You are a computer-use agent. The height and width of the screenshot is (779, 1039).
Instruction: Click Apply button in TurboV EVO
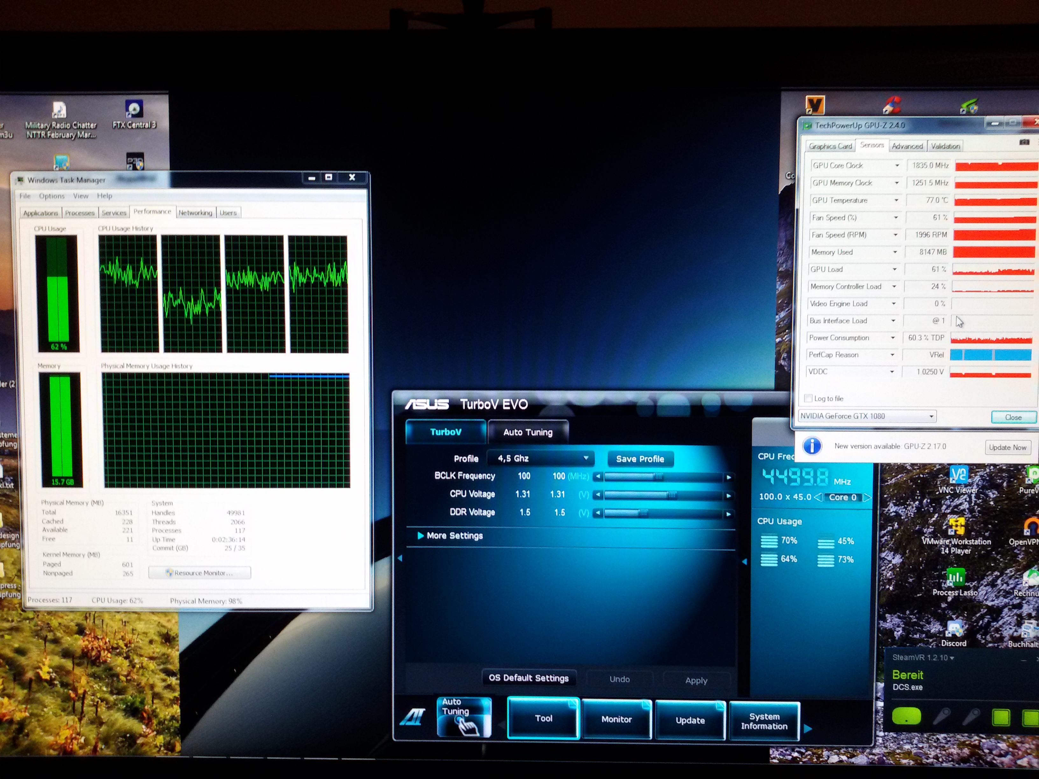(x=696, y=680)
